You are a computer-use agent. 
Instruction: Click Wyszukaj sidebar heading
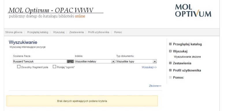[x=180, y=51]
